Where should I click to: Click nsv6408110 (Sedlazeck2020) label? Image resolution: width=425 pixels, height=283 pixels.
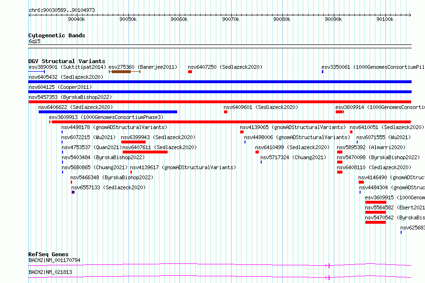(374, 167)
